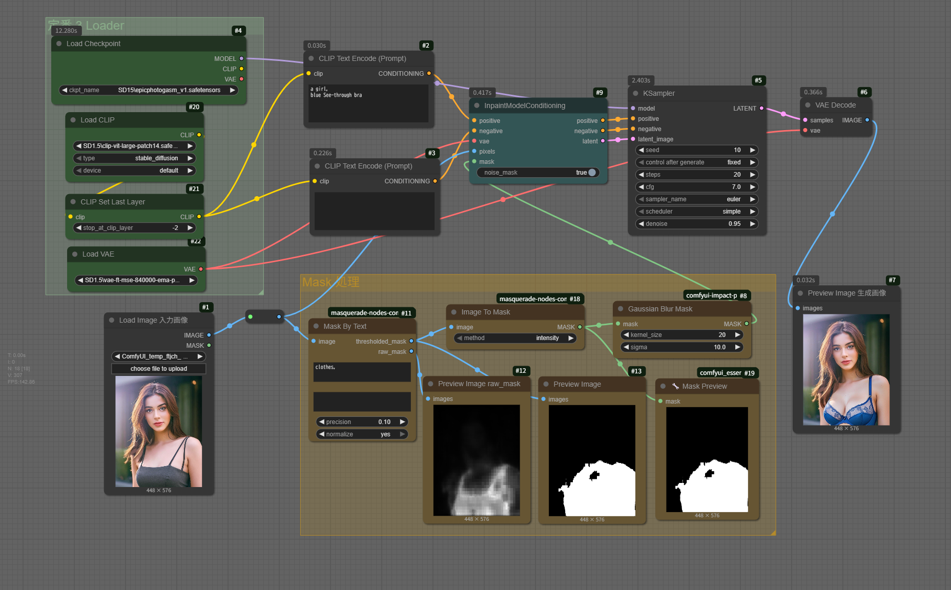The width and height of the screenshot is (951, 590).
Task: Click the choose file to upload button
Action: point(158,369)
